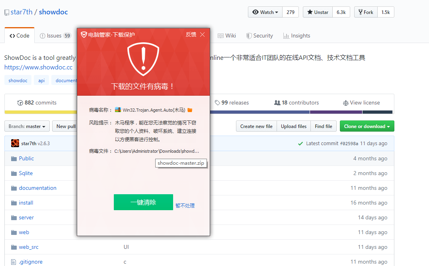Screen dimensions: 429x266
Task: Click the .gitignore file icon
Action: click(14, 262)
